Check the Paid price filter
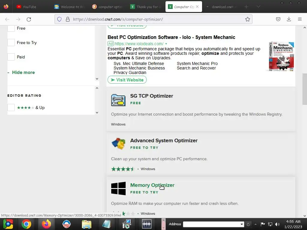The image size is (307, 230). click(11, 57)
